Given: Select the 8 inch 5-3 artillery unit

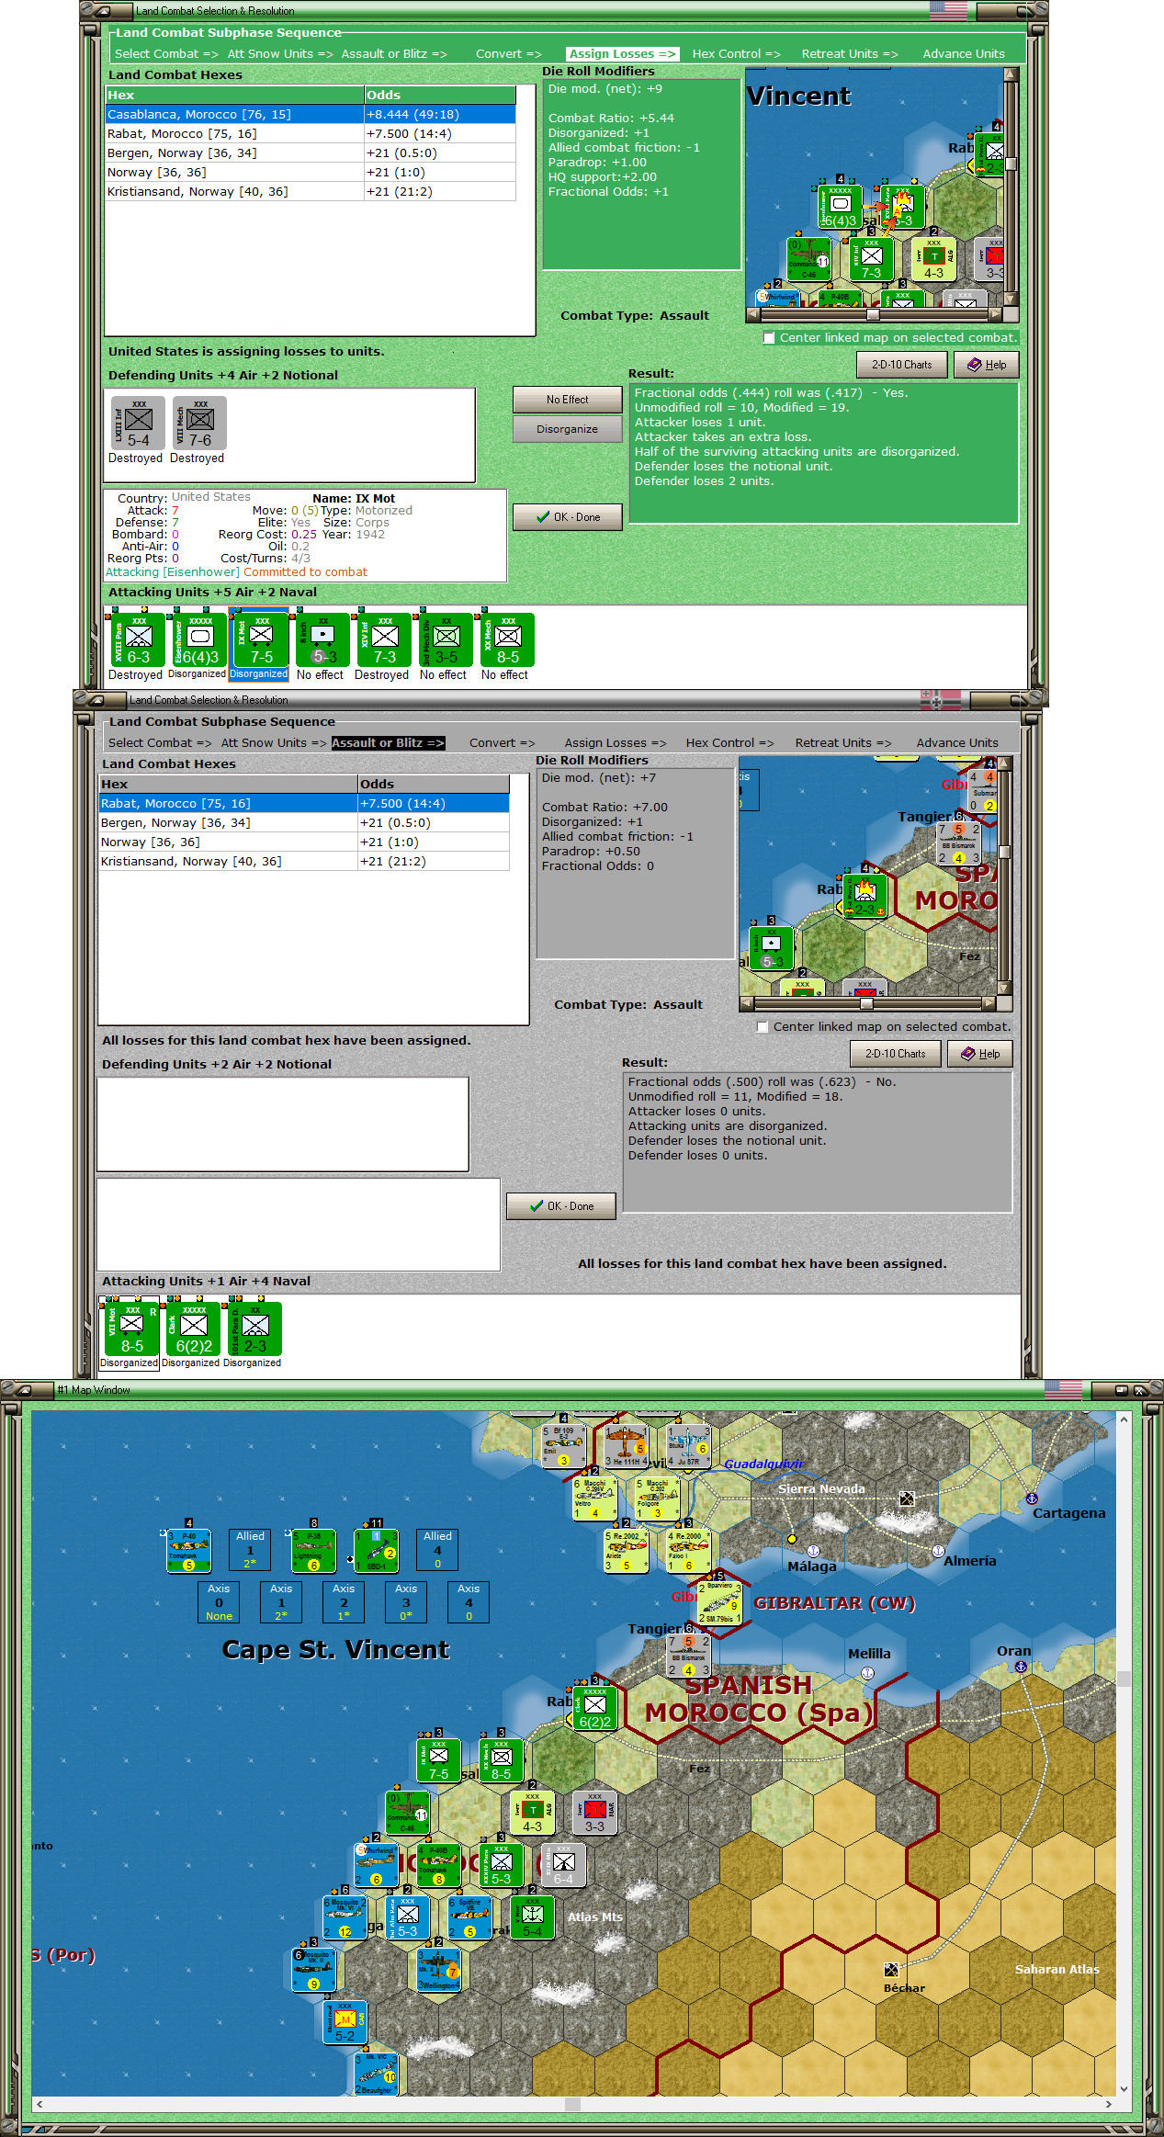Looking at the screenshot, I should [x=322, y=639].
